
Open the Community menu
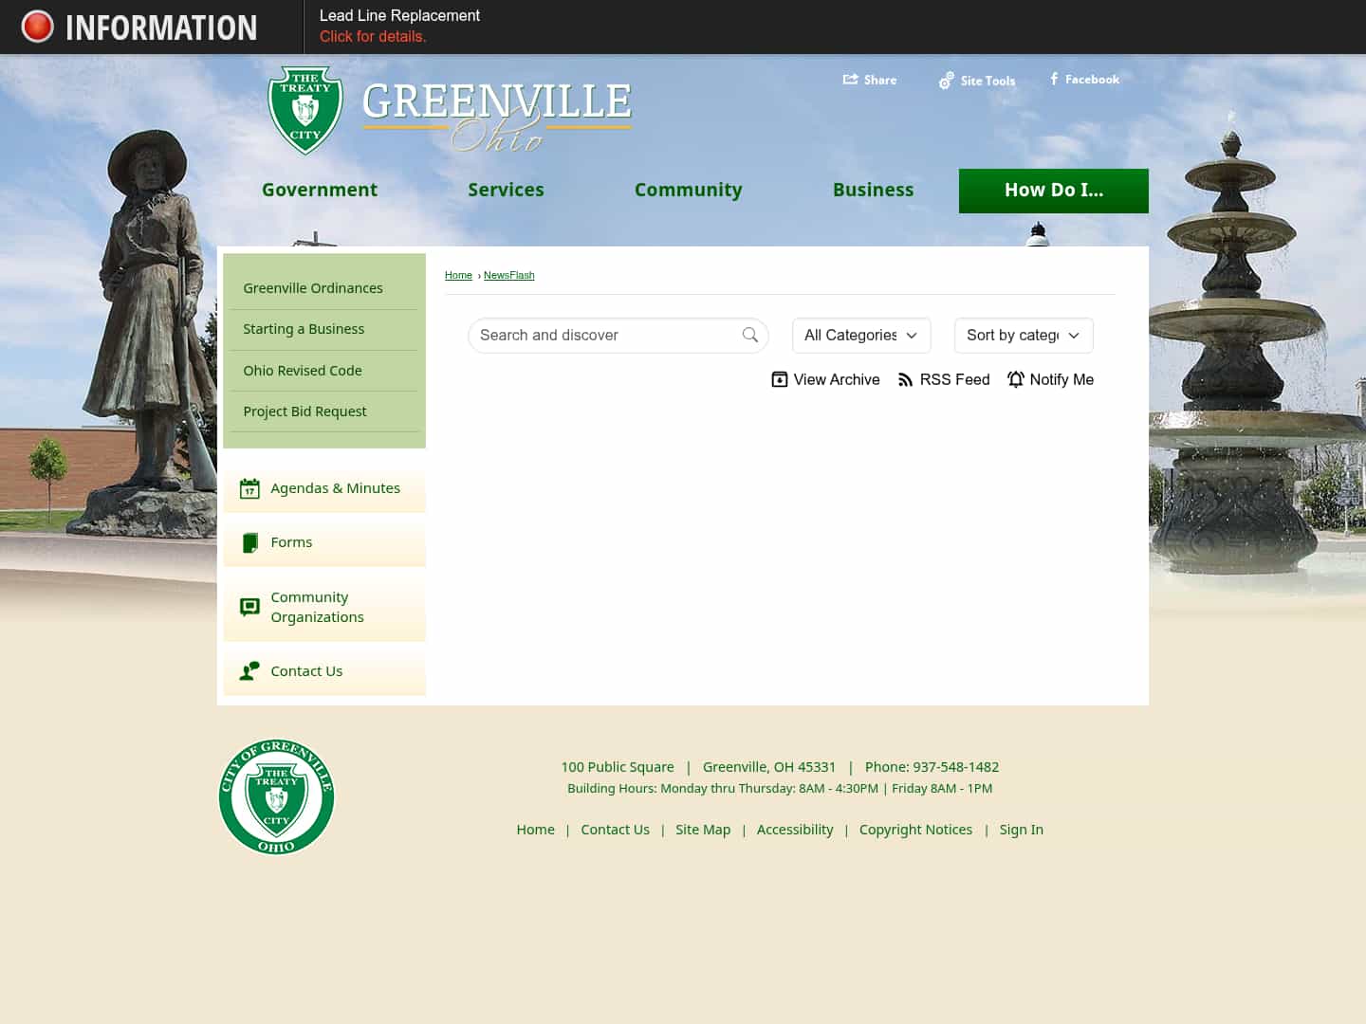pyautogui.click(x=688, y=191)
